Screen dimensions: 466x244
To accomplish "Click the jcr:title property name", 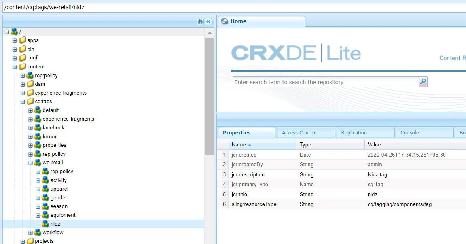I will 239,195.
